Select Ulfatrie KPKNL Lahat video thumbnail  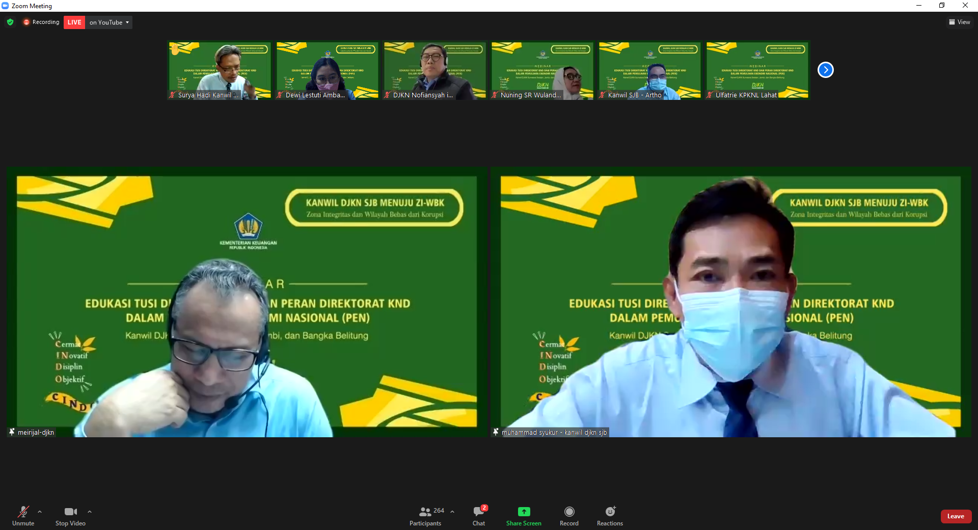[757, 70]
